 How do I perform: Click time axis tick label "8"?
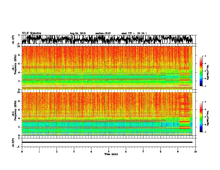click(161, 152)
